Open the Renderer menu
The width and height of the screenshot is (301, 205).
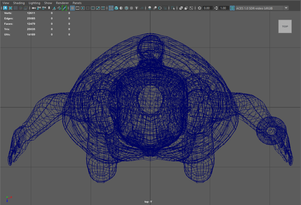62,3
